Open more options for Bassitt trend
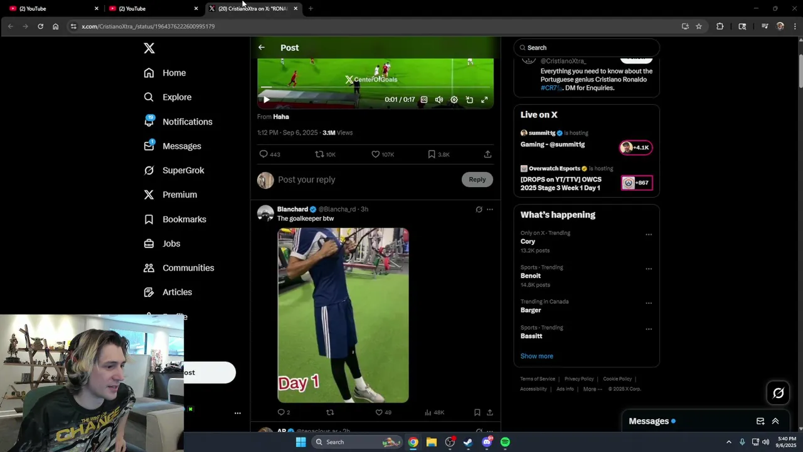Screen dimensions: 803x452 [649, 329]
